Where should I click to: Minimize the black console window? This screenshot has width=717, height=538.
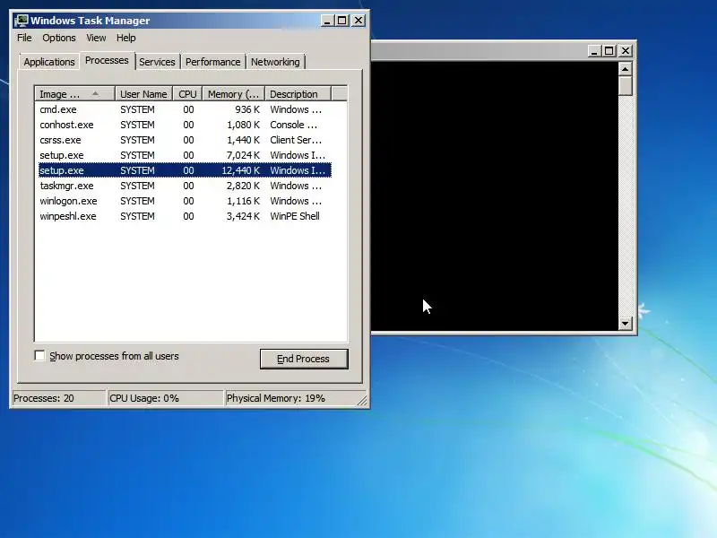click(594, 51)
